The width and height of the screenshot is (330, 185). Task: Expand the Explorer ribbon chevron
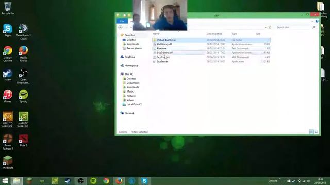coord(312,21)
